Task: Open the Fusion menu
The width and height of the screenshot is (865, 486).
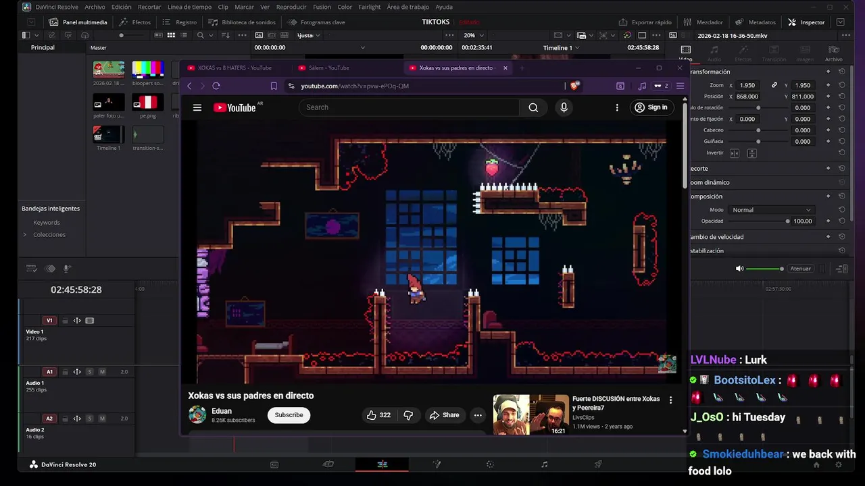Action: pos(322,7)
